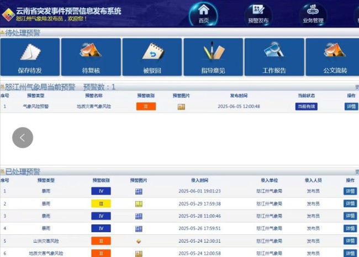Click the yellow level III badge for 暴雨

click(x=101, y=203)
